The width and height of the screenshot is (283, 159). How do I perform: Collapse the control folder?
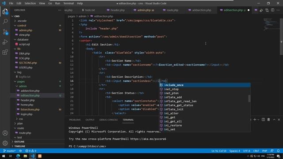[x=22, y=26]
